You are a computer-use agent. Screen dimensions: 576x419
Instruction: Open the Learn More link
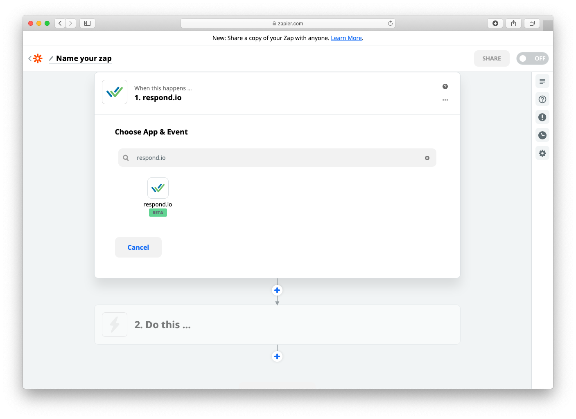(346, 38)
